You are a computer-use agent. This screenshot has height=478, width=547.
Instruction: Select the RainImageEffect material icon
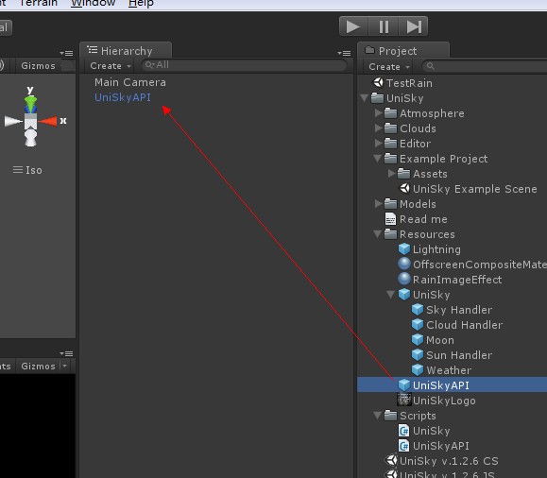click(404, 279)
